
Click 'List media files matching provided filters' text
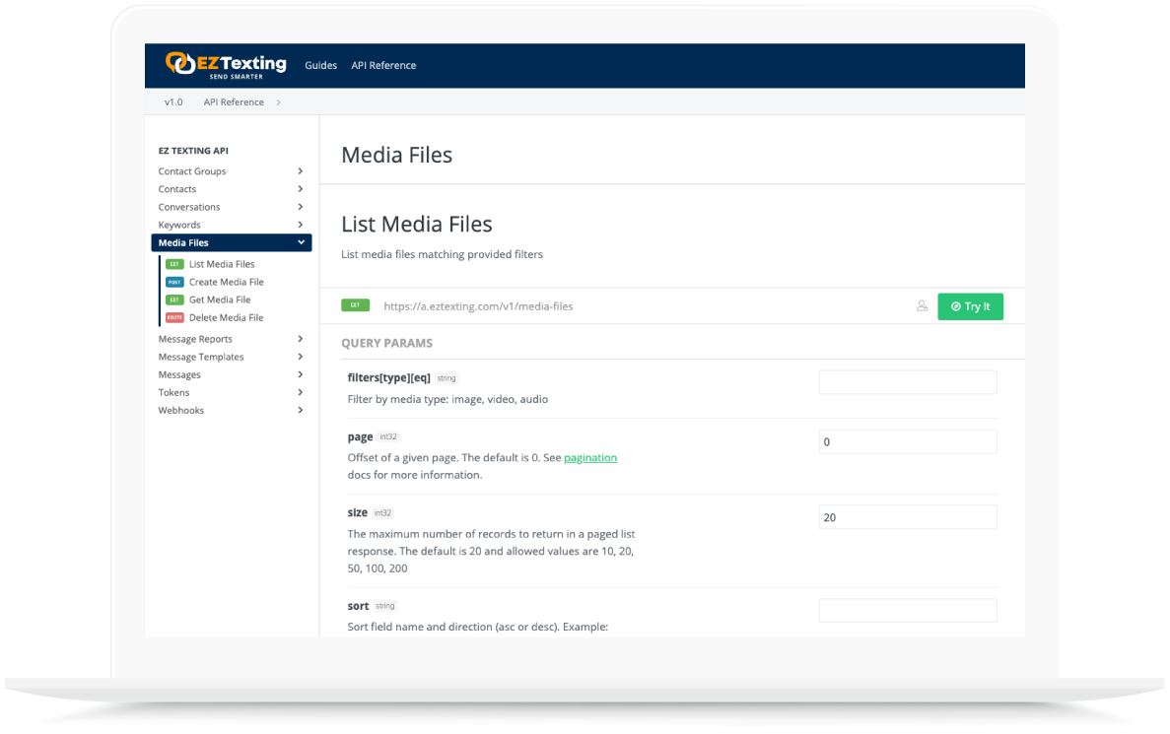(x=442, y=254)
